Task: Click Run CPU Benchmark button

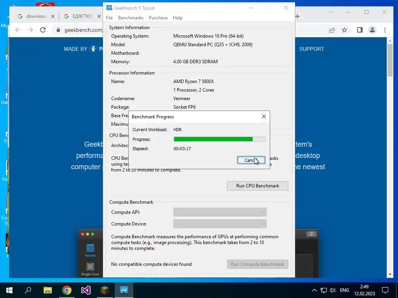Action: coord(258,186)
